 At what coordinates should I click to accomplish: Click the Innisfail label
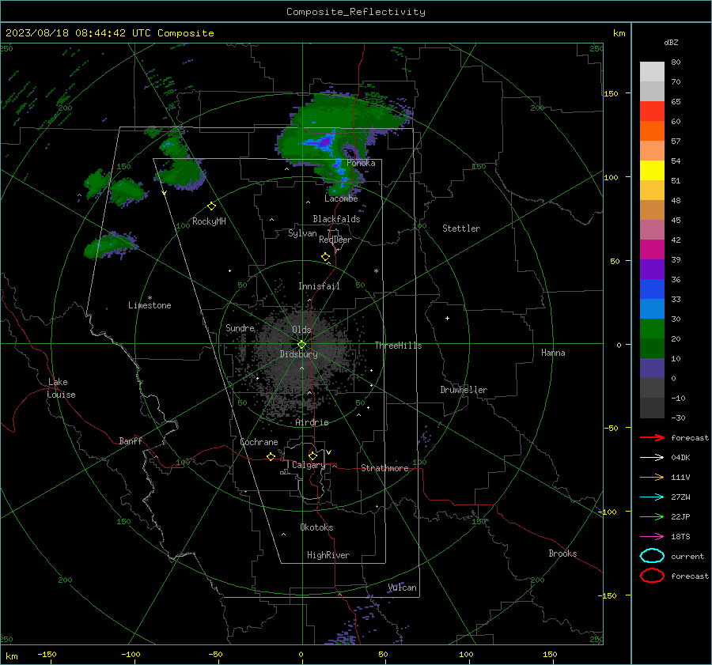point(319,286)
